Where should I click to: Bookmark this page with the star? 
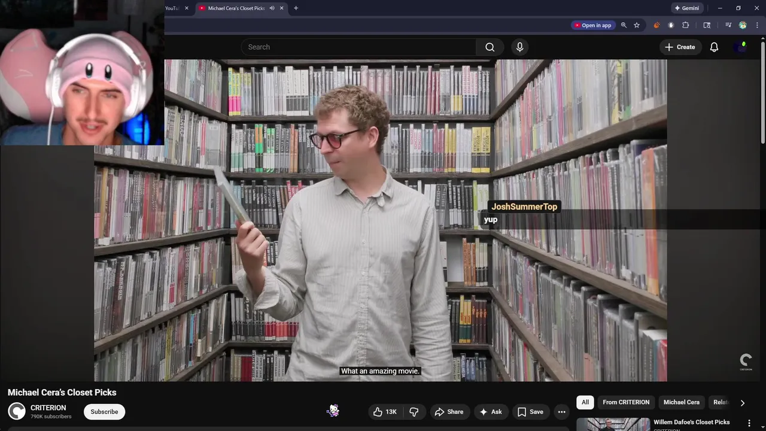click(637, 25)
